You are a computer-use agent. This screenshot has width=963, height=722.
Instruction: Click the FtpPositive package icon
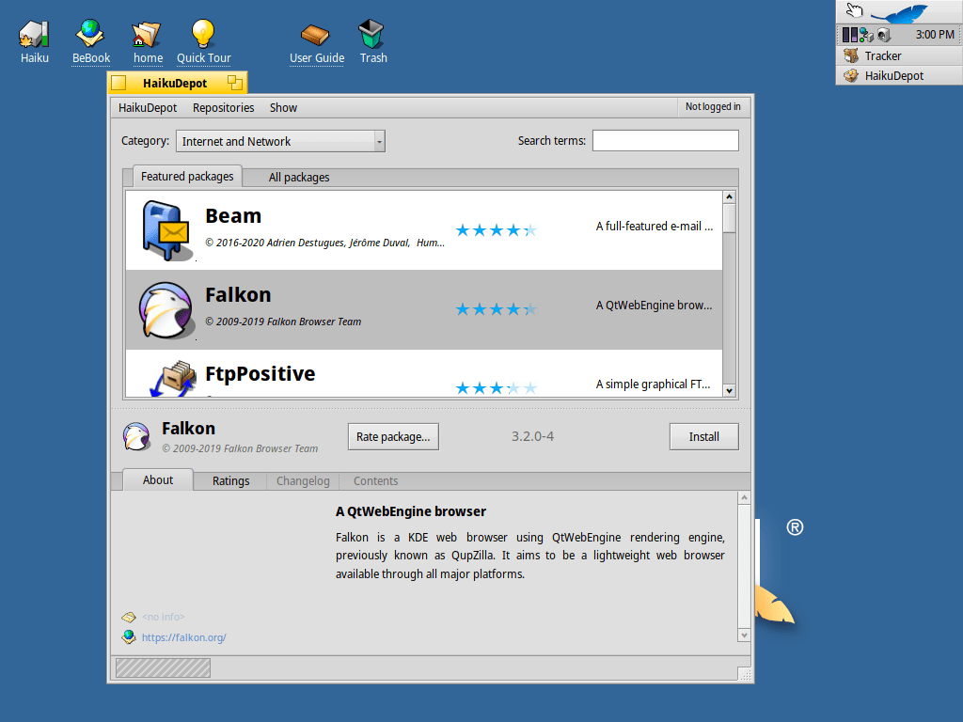coord(174,378)
